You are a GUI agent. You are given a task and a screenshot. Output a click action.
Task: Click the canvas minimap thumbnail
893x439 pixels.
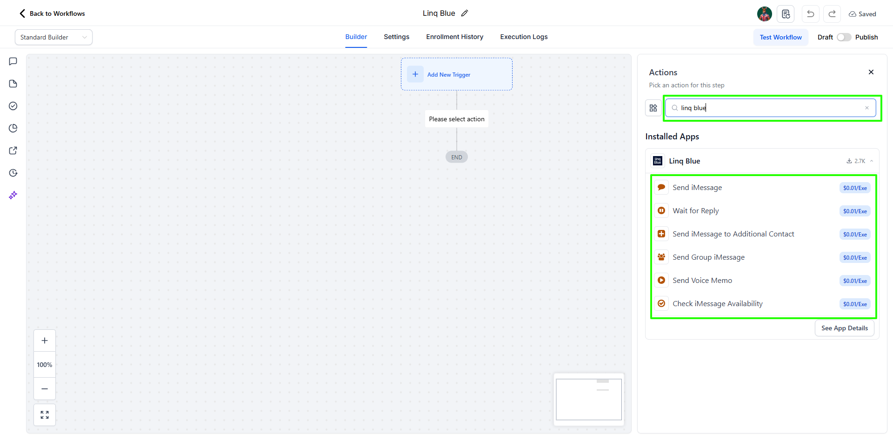[589, 399]
